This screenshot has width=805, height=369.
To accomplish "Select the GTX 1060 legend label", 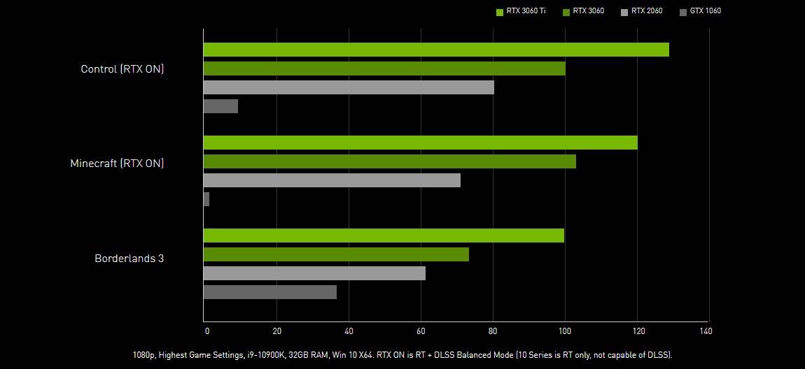I will pos(706,11).
